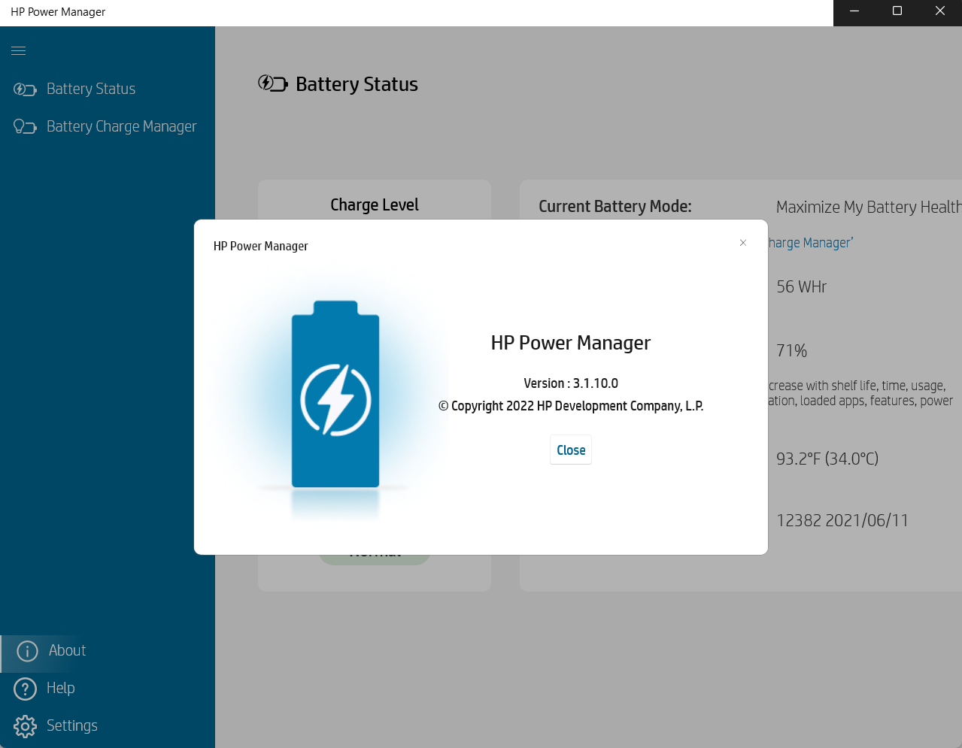This screenshot has width=962, height=748.
Task: Click the battery icon beside Battery Status heading
Action: point(272,83)
